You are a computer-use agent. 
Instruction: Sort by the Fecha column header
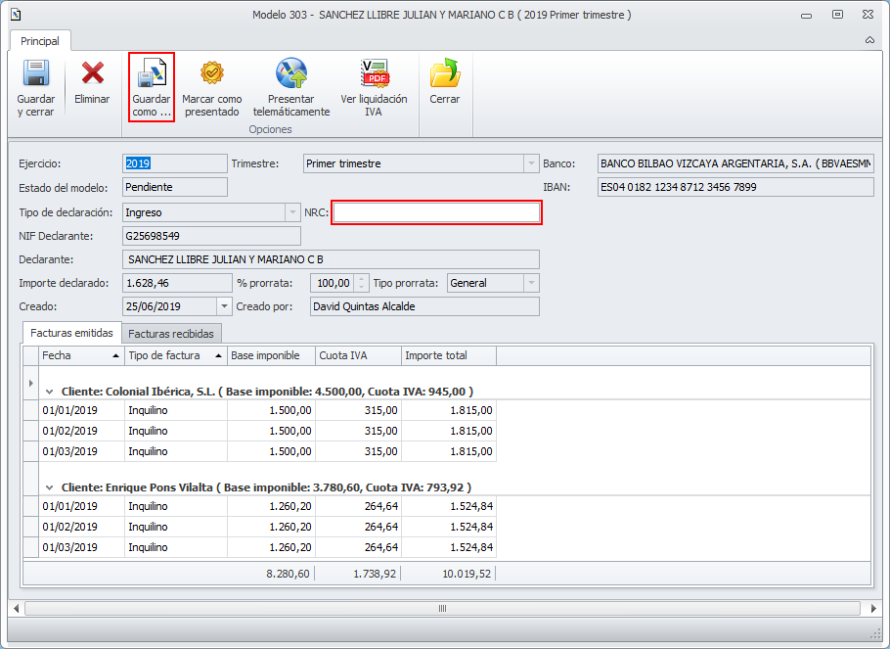[x=81, y=355]
